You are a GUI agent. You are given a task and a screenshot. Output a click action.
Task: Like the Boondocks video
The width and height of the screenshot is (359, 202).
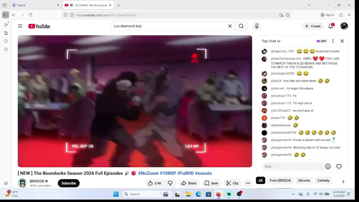155,183
